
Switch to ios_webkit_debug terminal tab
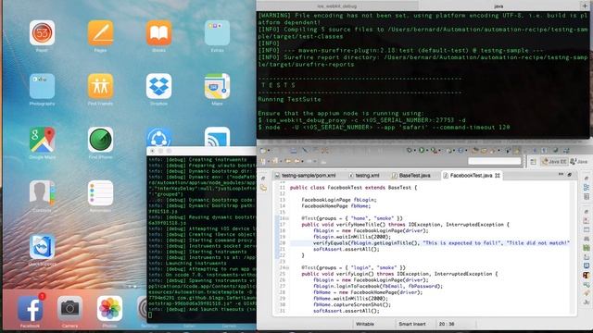(337, 6)
